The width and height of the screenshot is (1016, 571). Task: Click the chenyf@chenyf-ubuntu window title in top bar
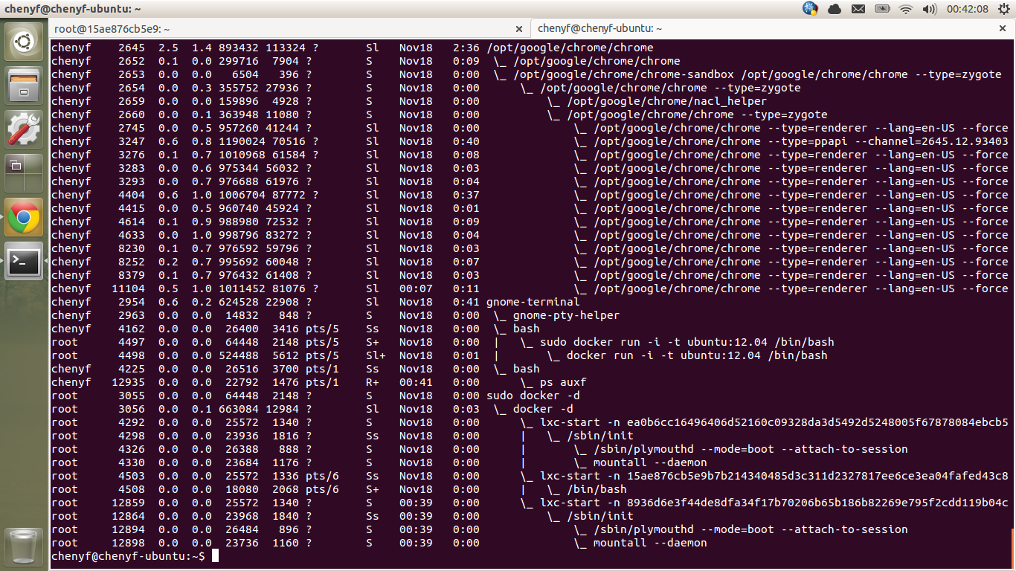pyautogui.click(x=72, y=9)
